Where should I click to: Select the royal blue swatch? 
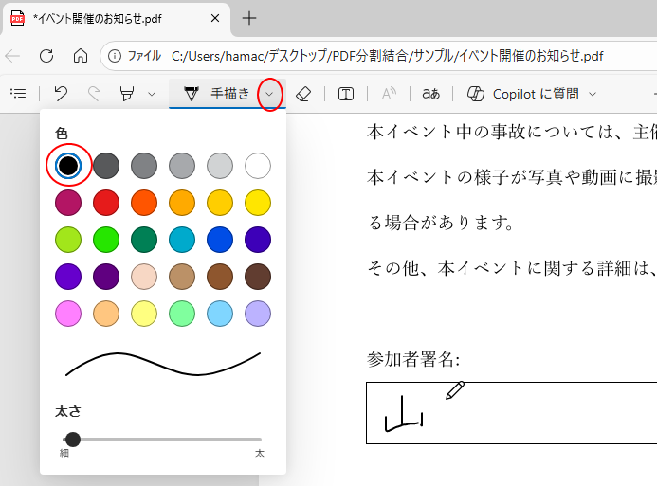tap(220, 240)
